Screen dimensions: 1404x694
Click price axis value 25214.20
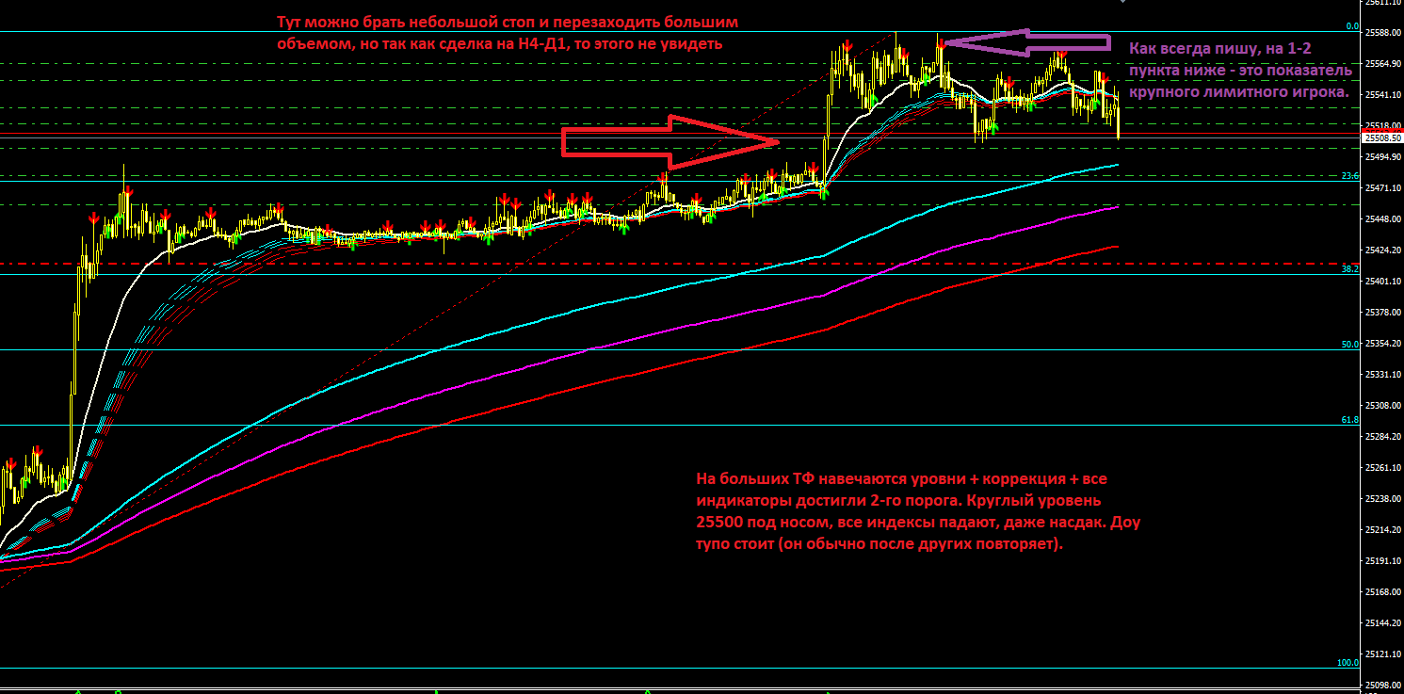click(x=1381, y=530)
